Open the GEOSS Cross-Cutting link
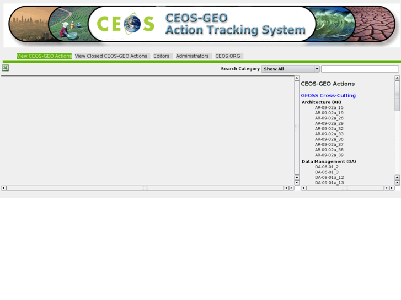The image size is (401, 300). 328,95
